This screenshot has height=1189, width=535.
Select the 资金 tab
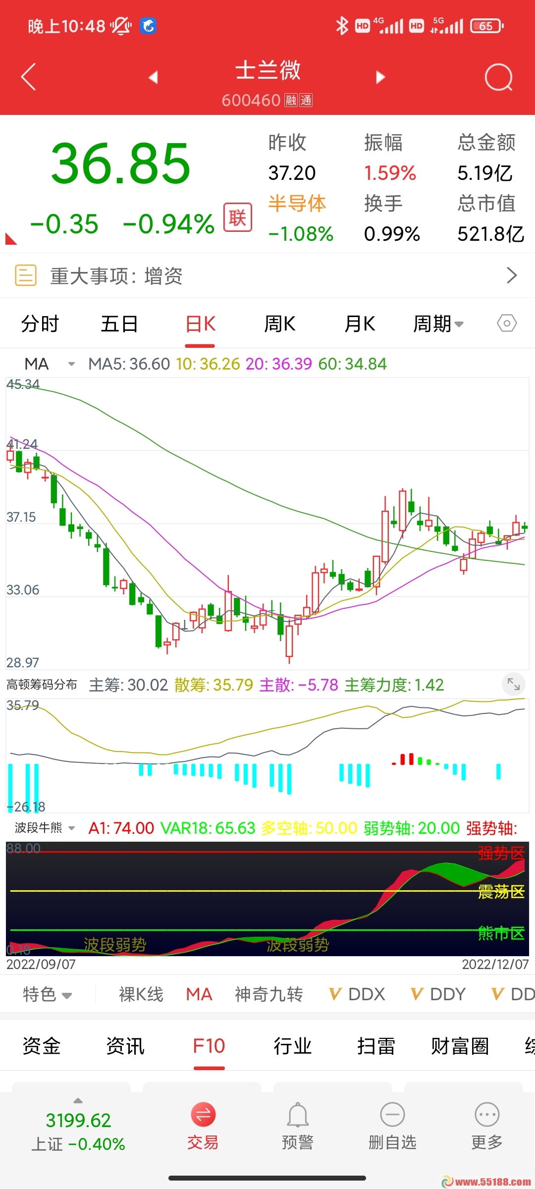pyautogui.click(x=42, y=1046)
